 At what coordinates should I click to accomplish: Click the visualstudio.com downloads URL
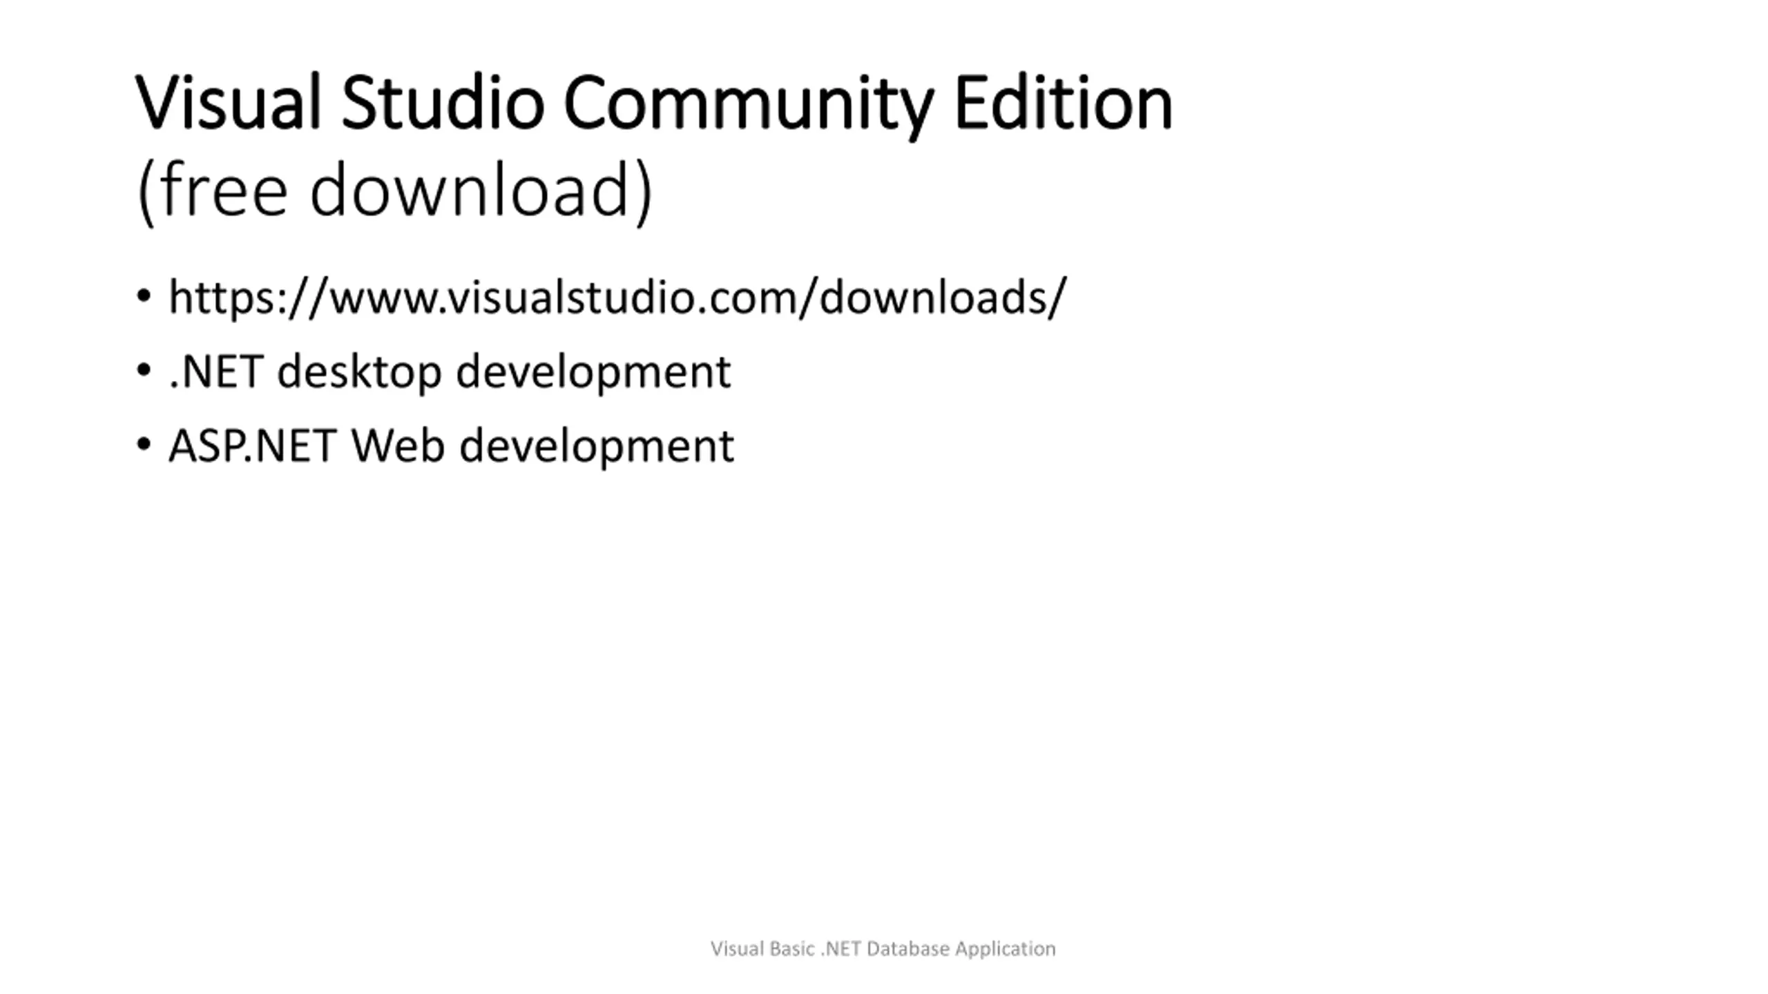click(x=617, y=298)
